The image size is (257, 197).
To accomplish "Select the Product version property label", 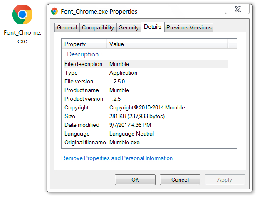I will pyautogui.click(x=84, y=99).
